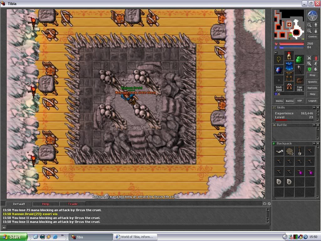Toggle chase opponent running figure
Screen dimensions: 321x241
pyautogui.click(x=316, y=64)
